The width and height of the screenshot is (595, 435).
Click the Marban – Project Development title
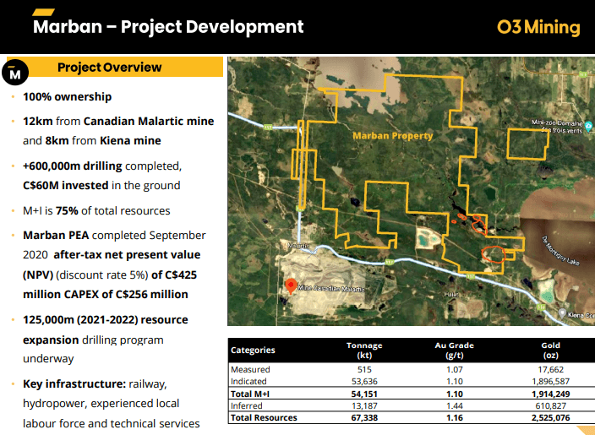coord(168,26)
